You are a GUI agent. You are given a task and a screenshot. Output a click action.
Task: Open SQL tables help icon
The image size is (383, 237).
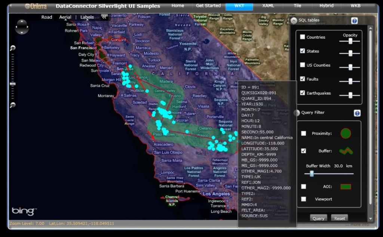point(355,21)
